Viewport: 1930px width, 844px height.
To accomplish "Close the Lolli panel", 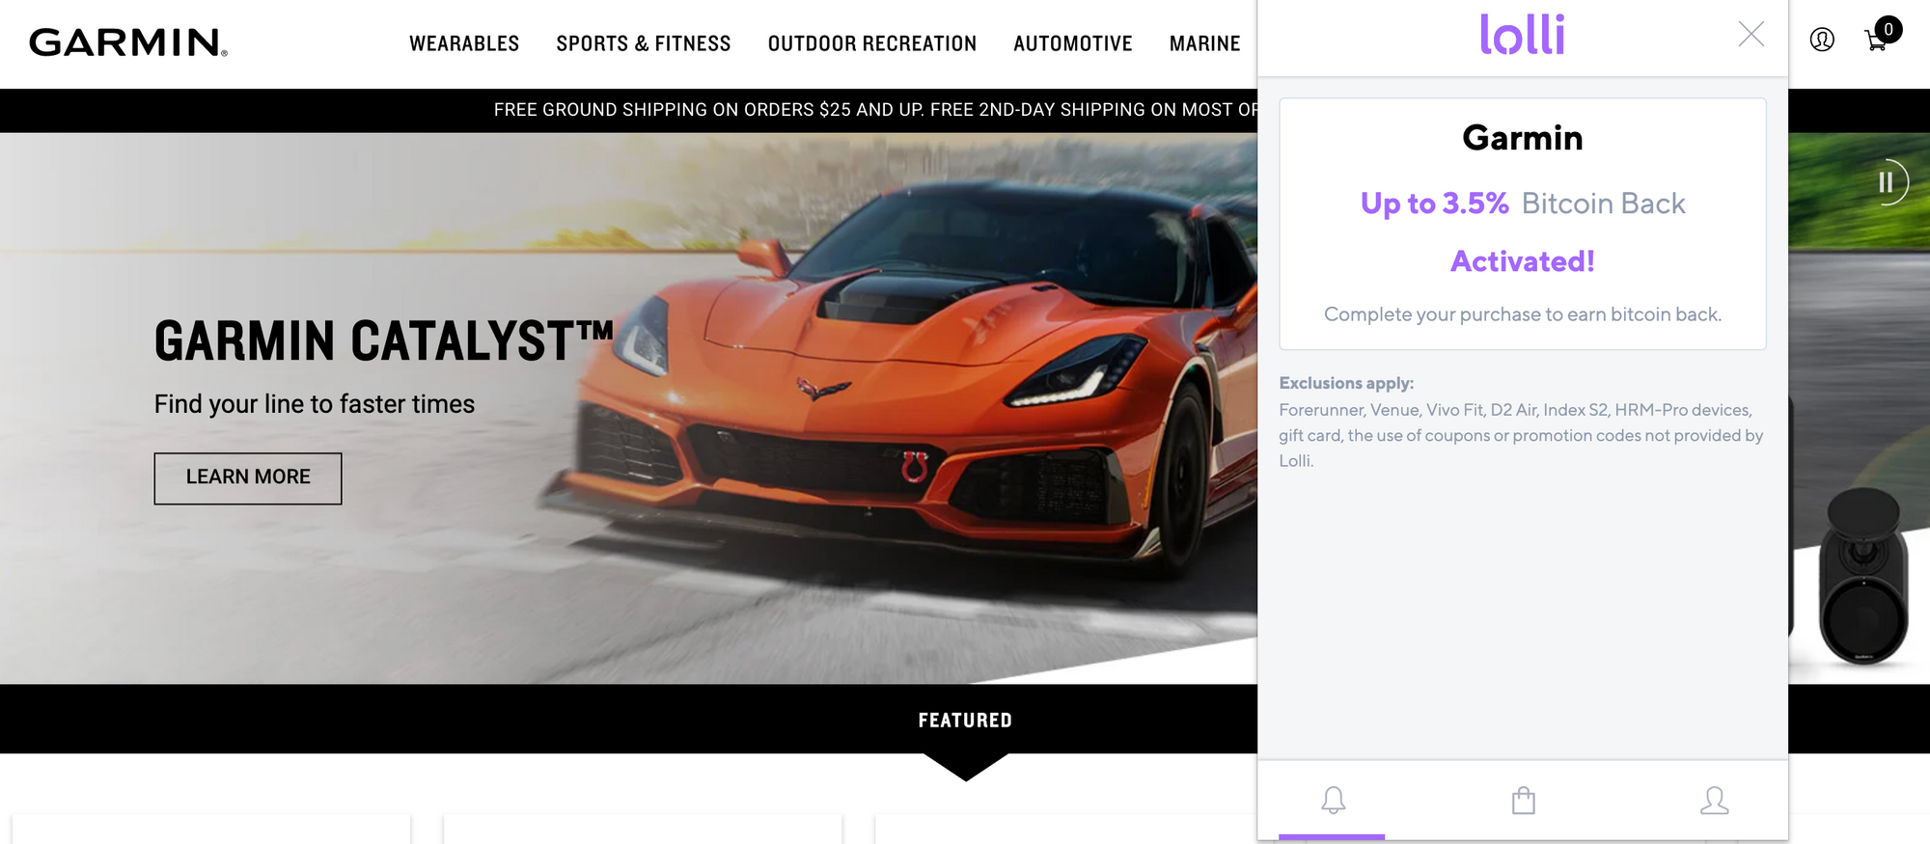I will [1751, 34].
